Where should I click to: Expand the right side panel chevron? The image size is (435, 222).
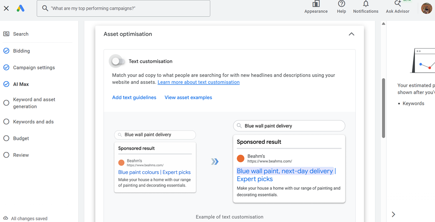coord(394,214)
